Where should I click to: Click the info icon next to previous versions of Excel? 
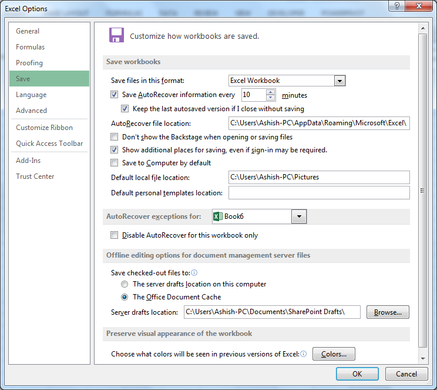click(x=304, y=354)
